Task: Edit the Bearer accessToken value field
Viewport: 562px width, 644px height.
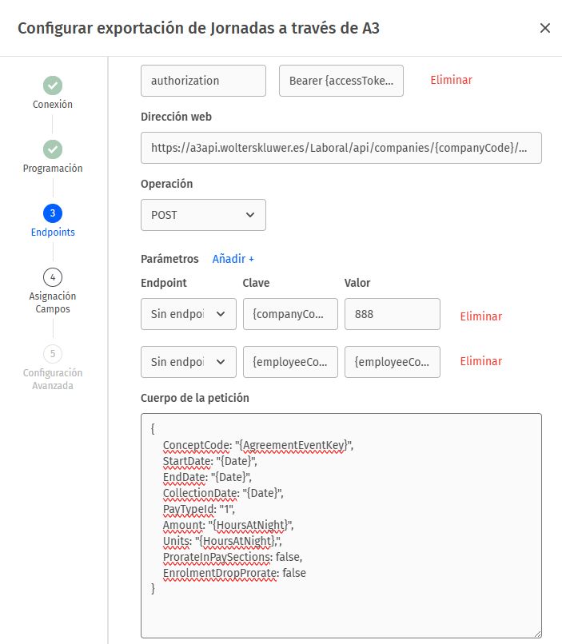Action: click(x=341, y=81)
